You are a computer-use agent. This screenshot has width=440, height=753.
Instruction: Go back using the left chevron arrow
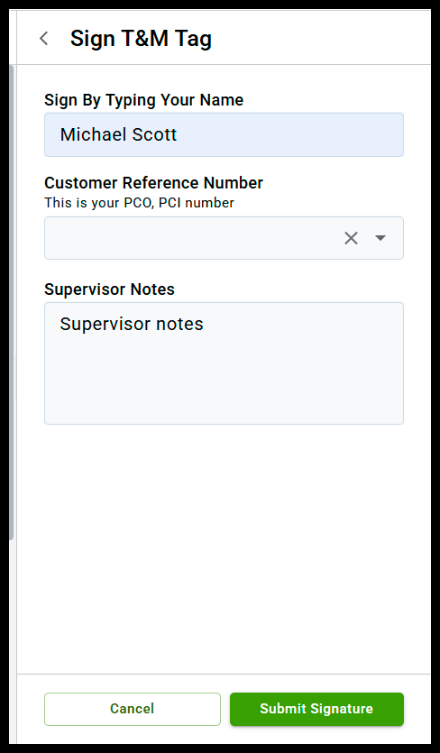click(x=43, y=39)
